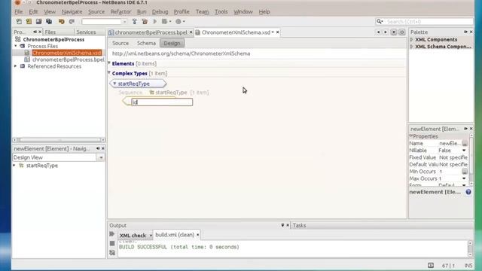The width and height of the screenshot is (482, 271).
Task: Click the Min Occurs ellipsis button
Action: [465, 172]
